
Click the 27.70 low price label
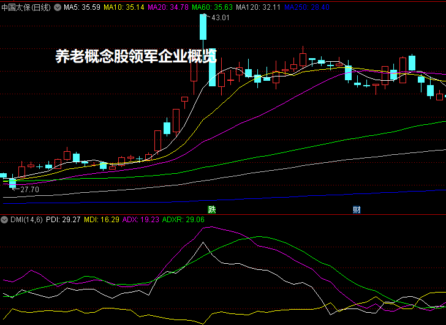click(x=29, y=190)
